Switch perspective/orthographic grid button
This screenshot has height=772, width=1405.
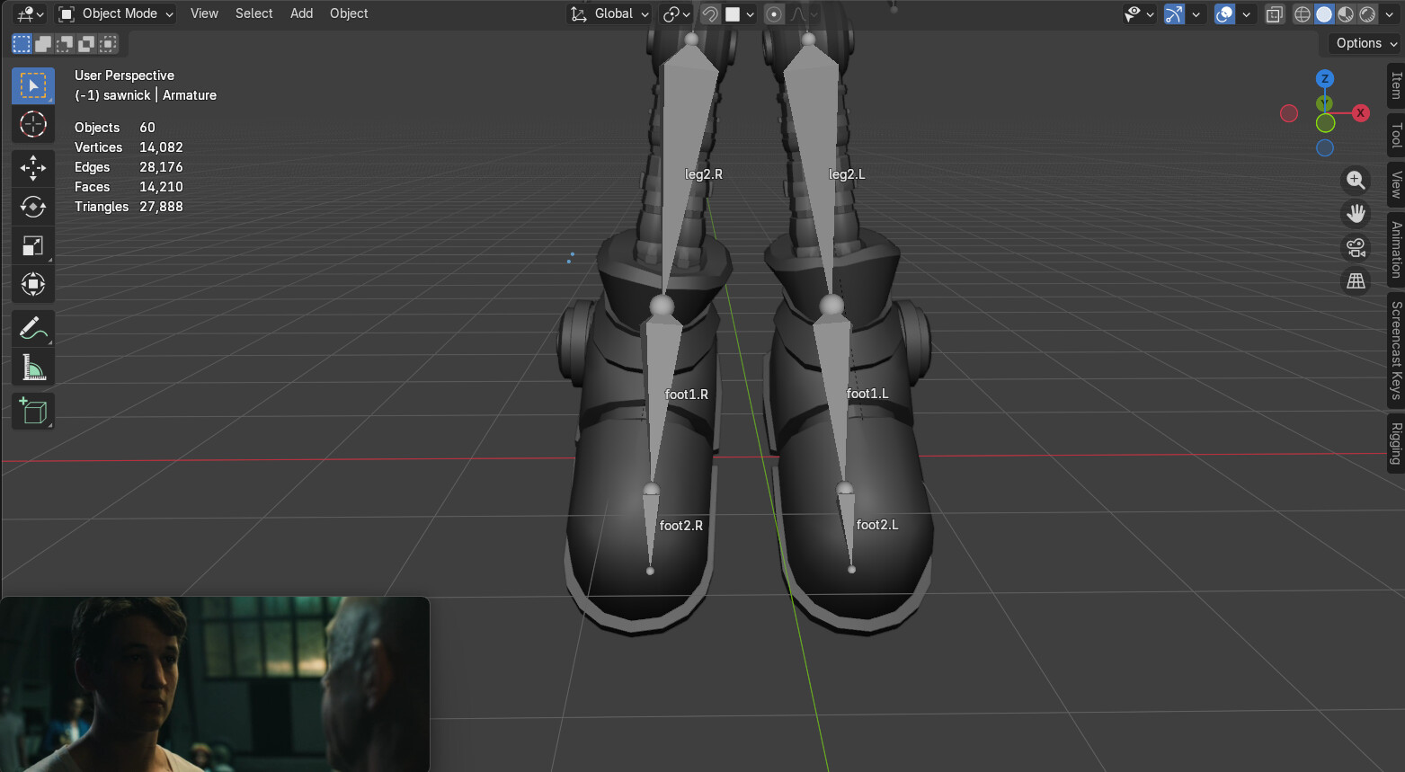click(1356, 280)
